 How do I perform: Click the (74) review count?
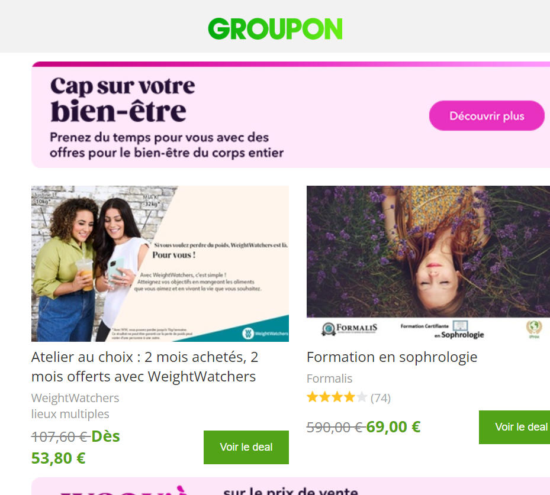point(381,398)
